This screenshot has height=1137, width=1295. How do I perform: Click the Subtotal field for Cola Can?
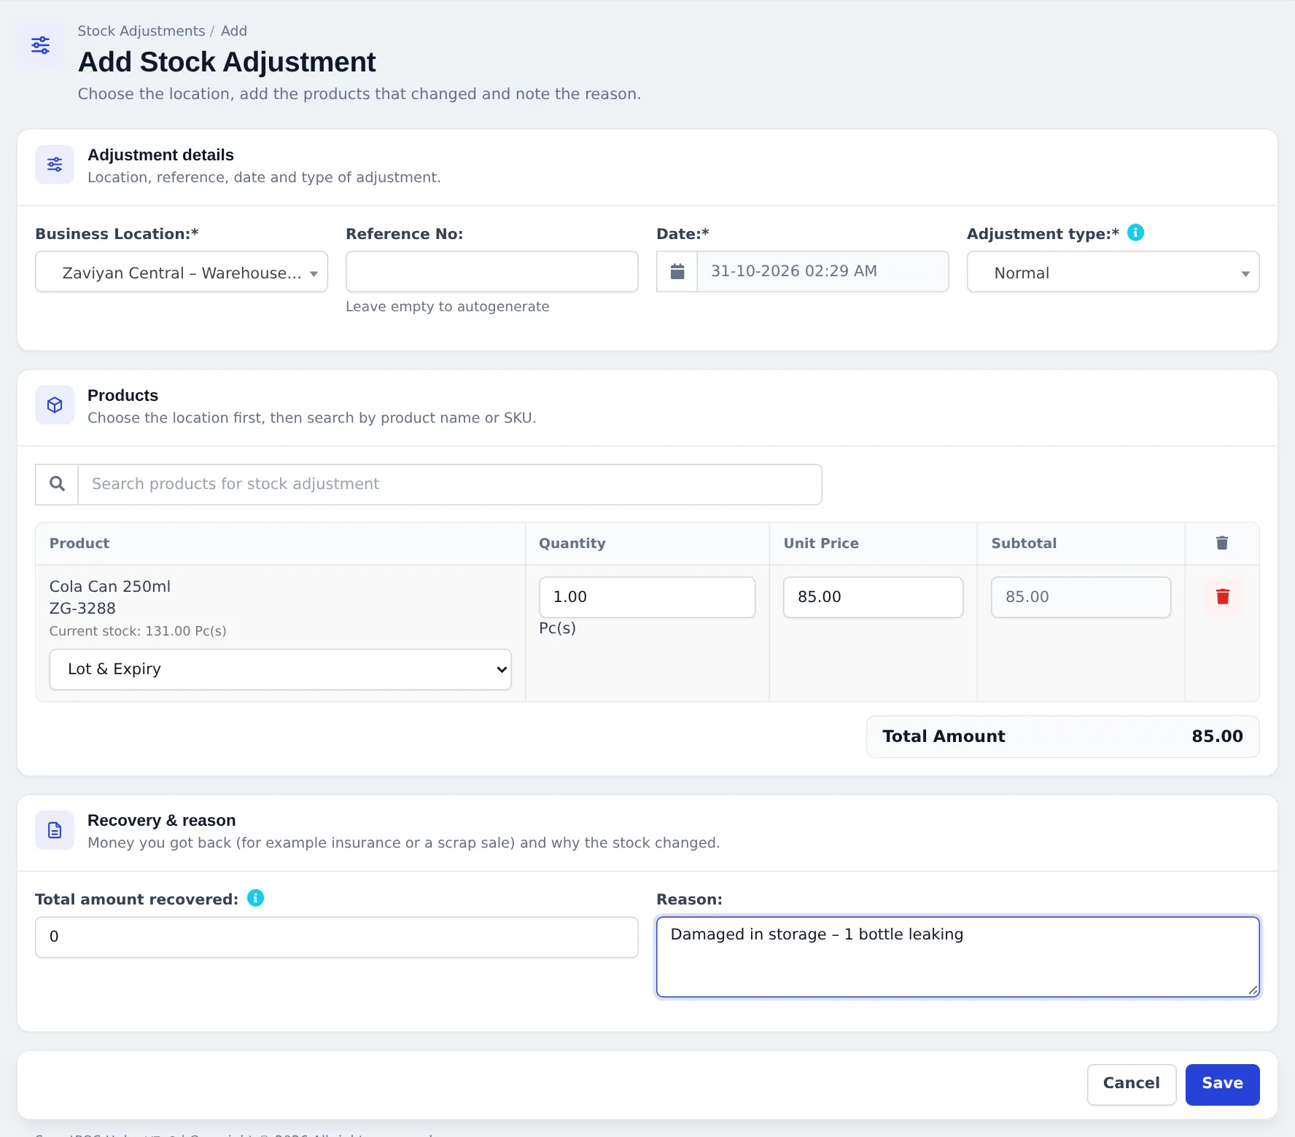(x=1081, y=597)
